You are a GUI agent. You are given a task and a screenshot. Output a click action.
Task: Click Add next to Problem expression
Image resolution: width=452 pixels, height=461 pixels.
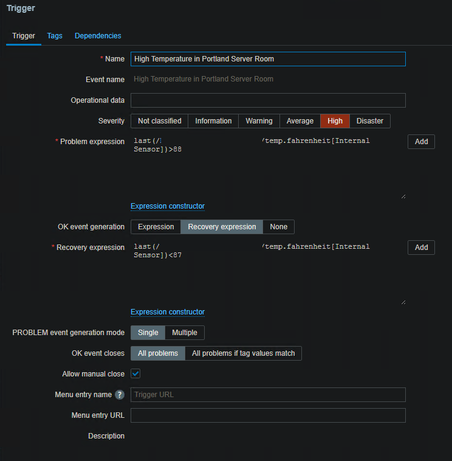point(421,142)
